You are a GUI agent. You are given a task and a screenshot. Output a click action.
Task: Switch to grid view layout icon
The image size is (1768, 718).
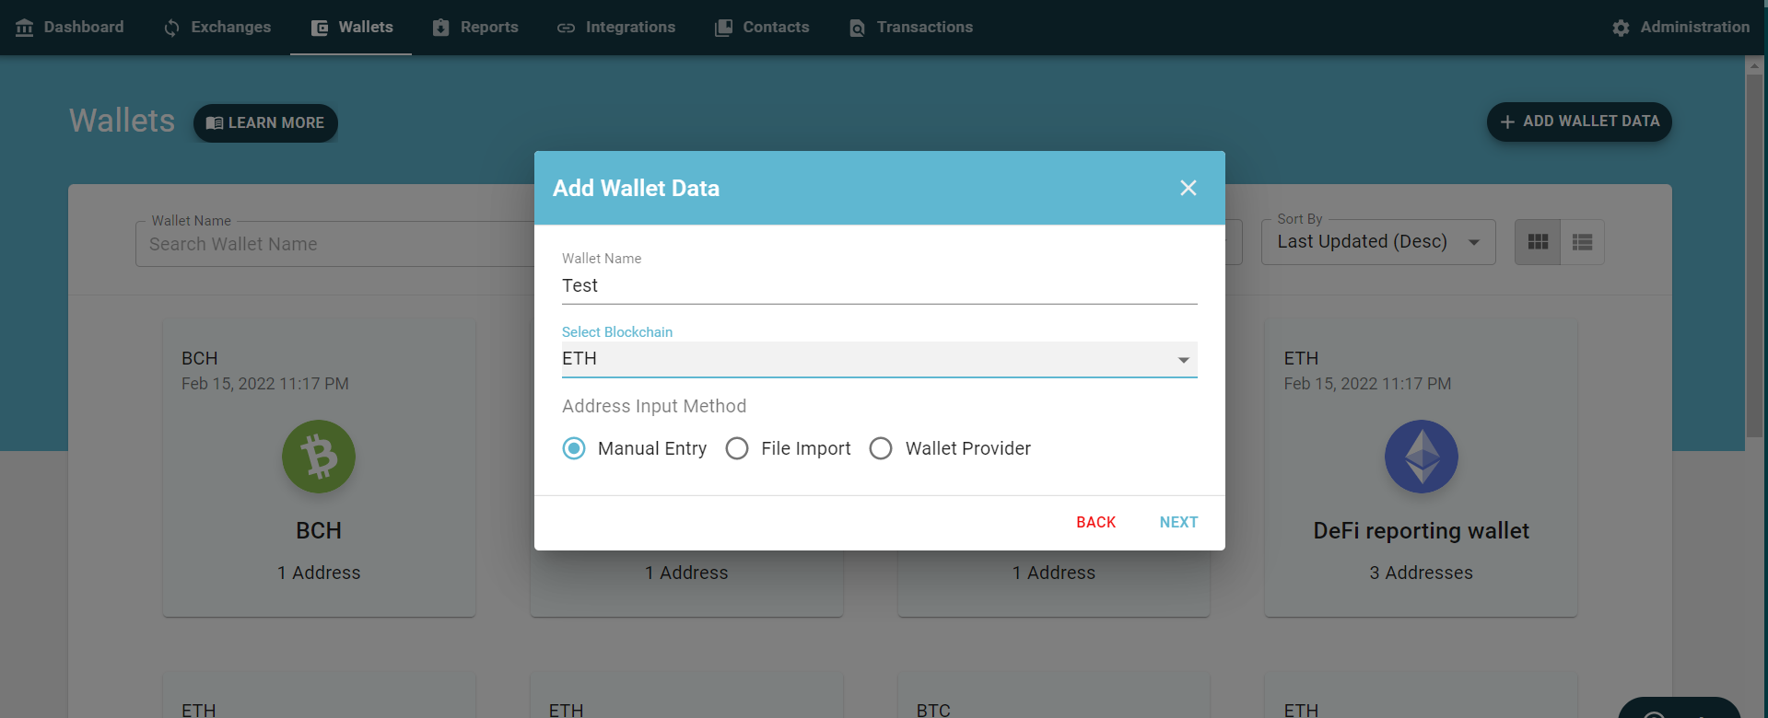[1538, 242]
